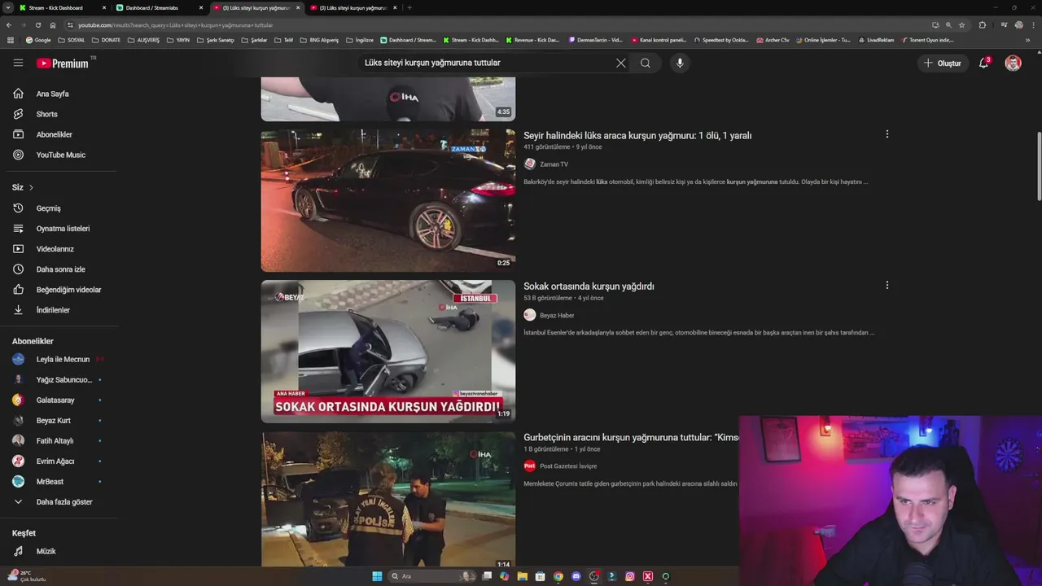Viewport: 1042px width, 586px height.
Task: Open 'Gurbetçinin aracını kurşun yağmuruna tuttular' title
Action: [x=631, y=437]
